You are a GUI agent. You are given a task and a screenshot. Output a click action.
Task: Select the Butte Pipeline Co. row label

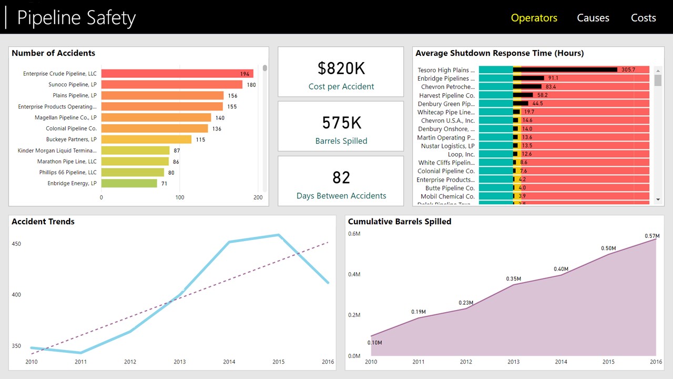(450, 188)
